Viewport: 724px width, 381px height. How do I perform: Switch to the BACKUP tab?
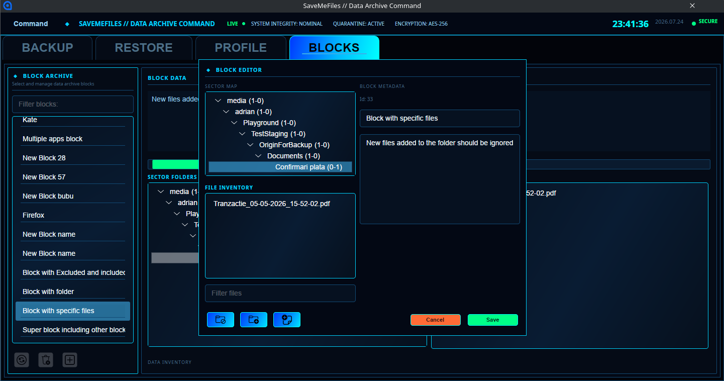tap(48, 48)
